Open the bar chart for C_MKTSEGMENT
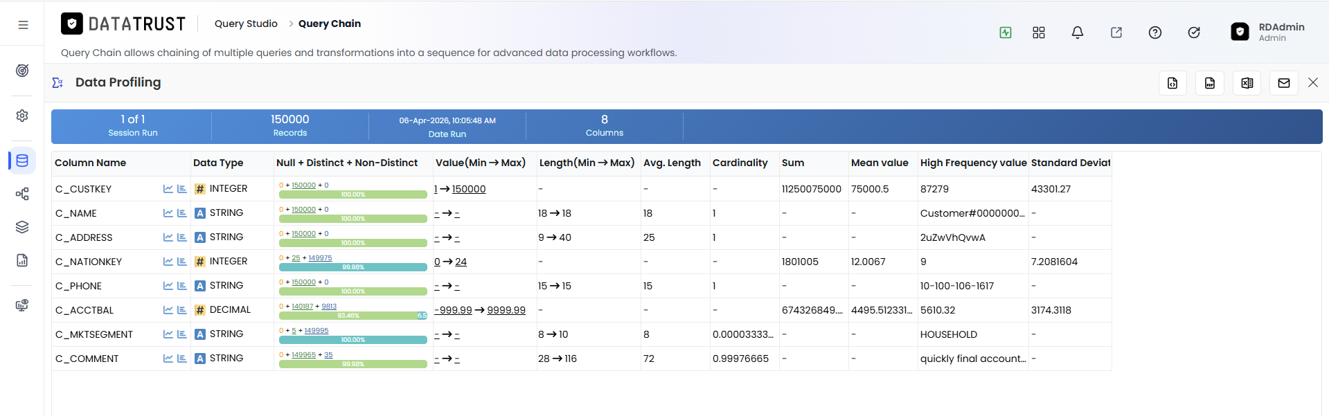 [x=182, y=334]
